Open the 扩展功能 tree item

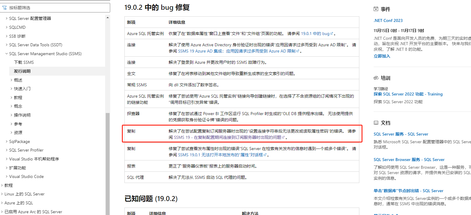18,168
